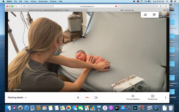Open Calendar from the Dock
The width and height of the screenshot is (179, 112).
[44, 108]
